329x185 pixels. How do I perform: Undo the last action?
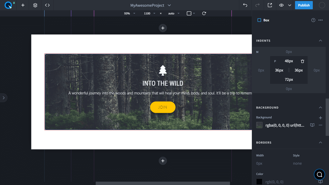[x=245, y=5]
